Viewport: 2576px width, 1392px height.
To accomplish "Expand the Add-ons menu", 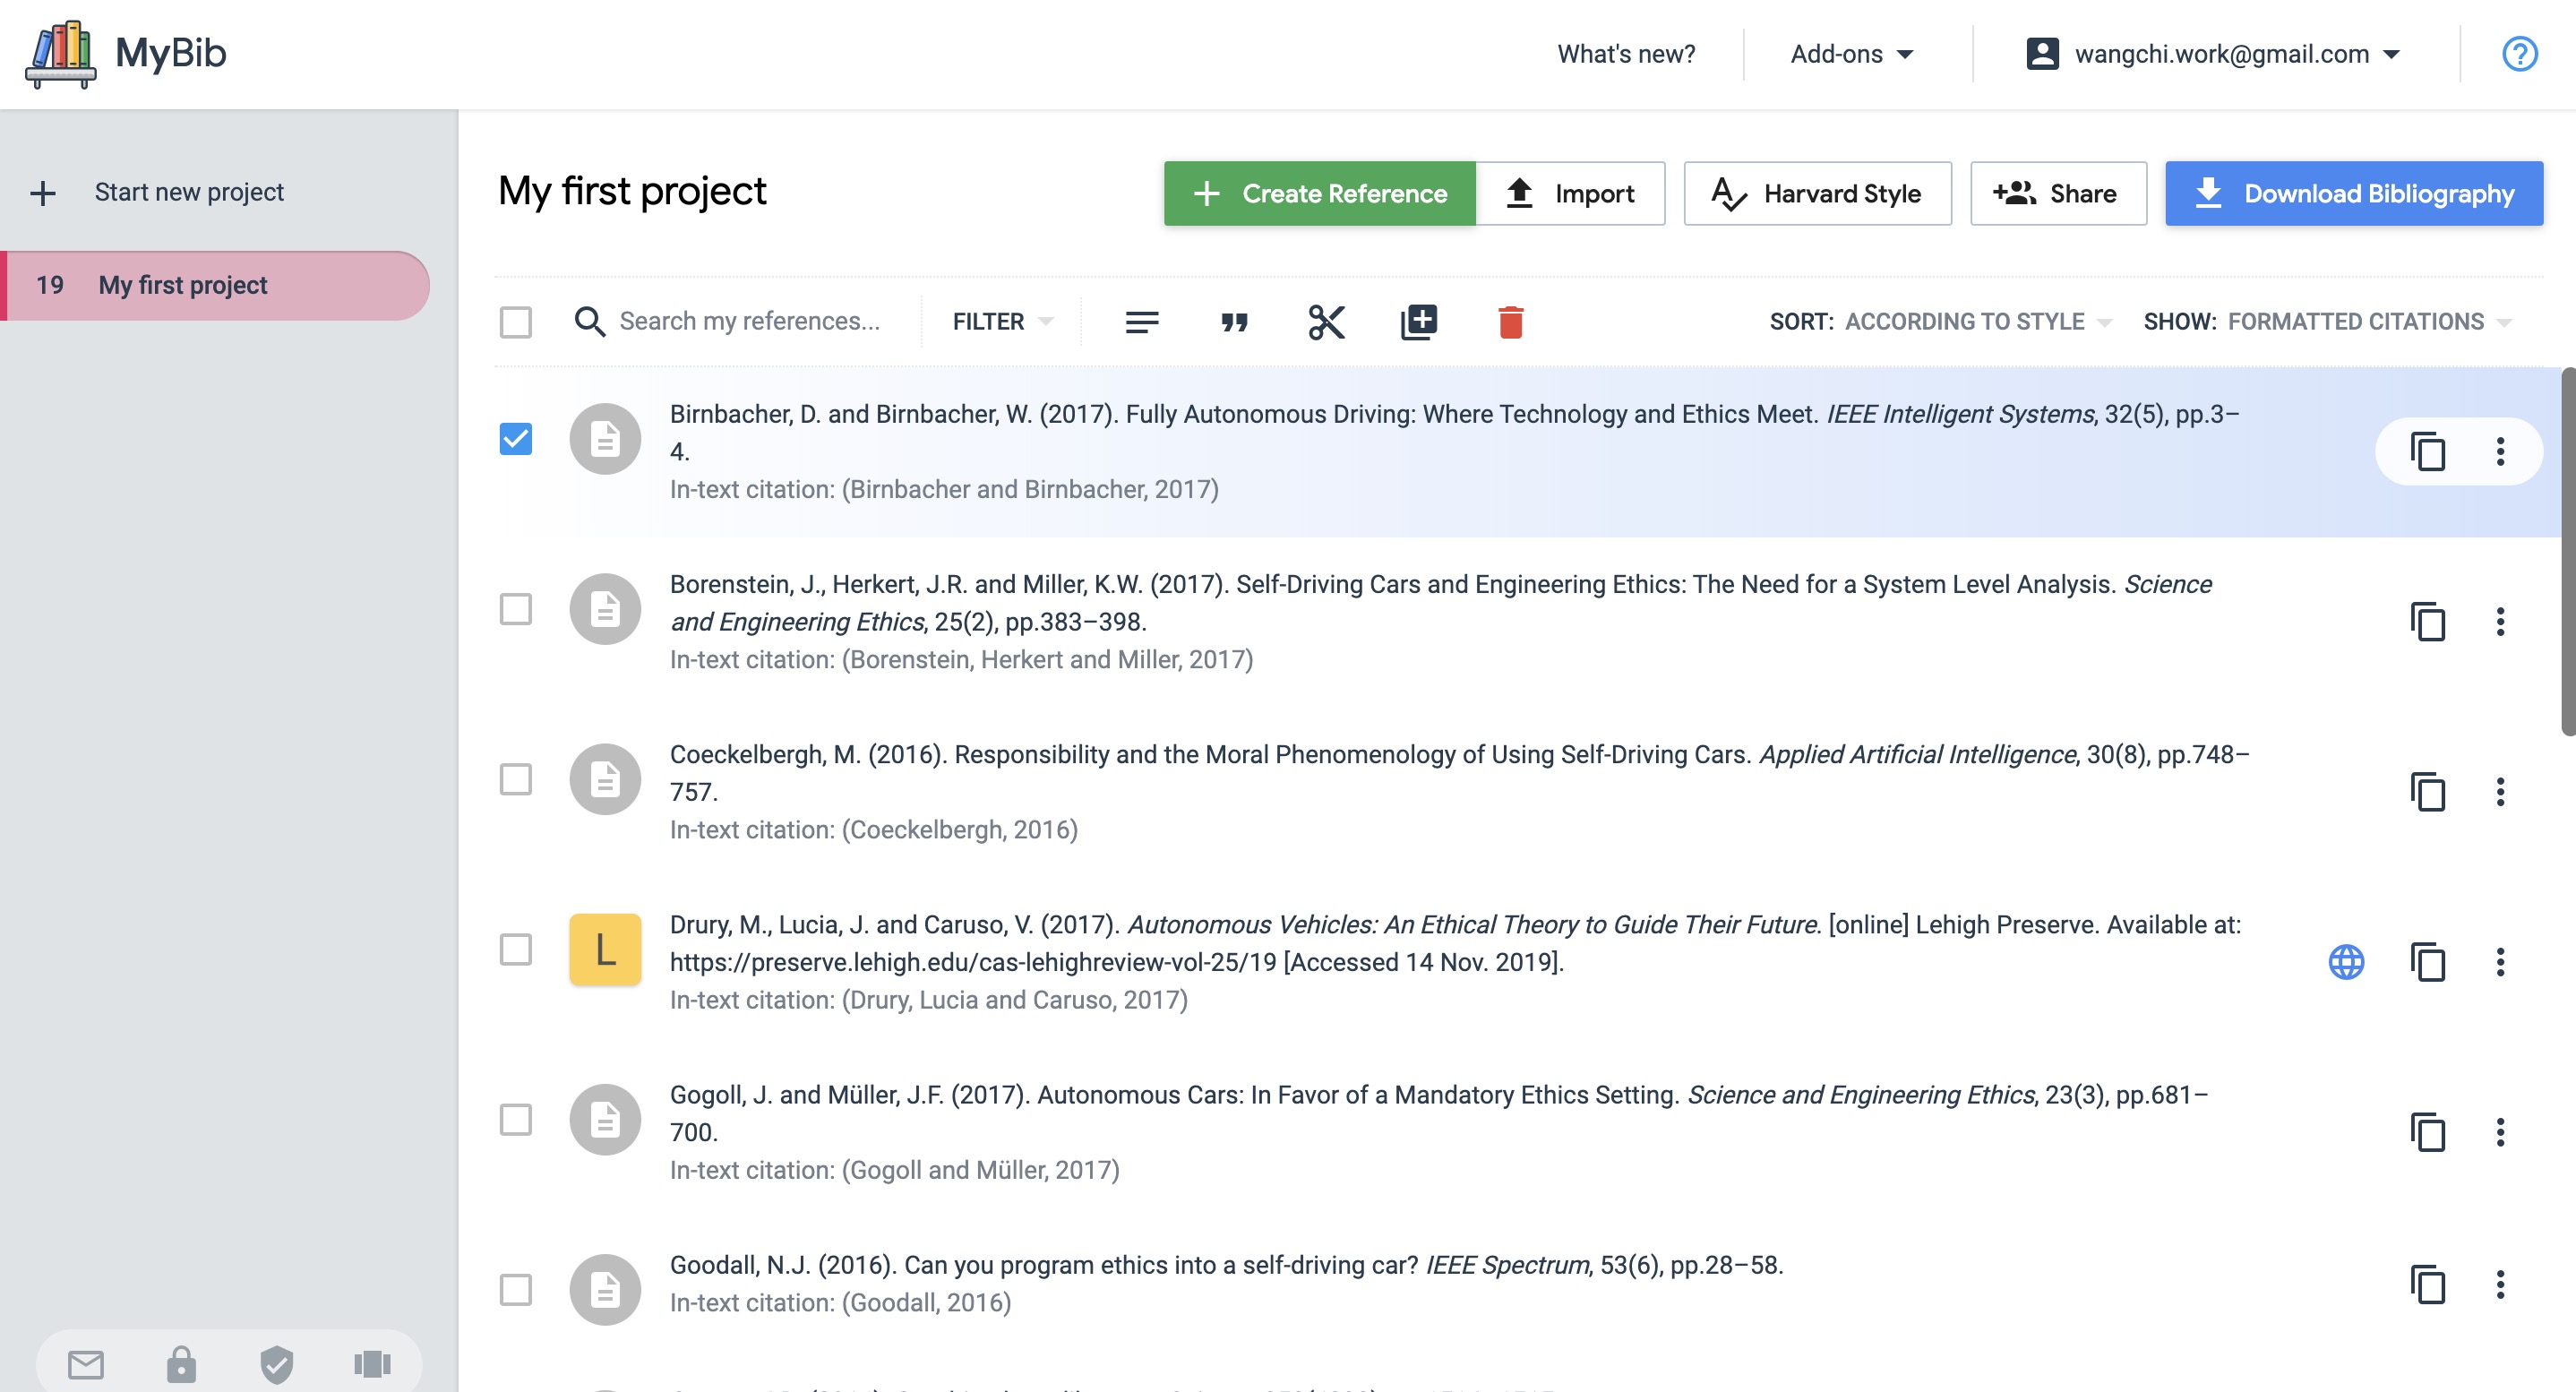I will coord(1851,54).
